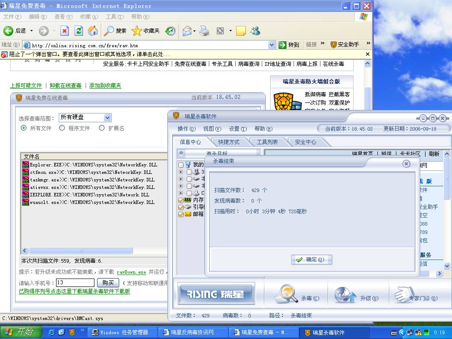Click the keyboard tray icon
The width and height of the screenshot is (452, 339).
tap(393, 333)
